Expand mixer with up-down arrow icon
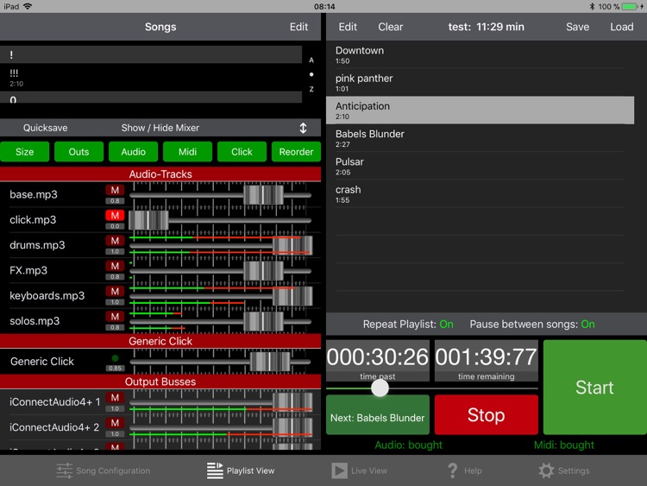647x486 pixels. (x=303, y=128)
